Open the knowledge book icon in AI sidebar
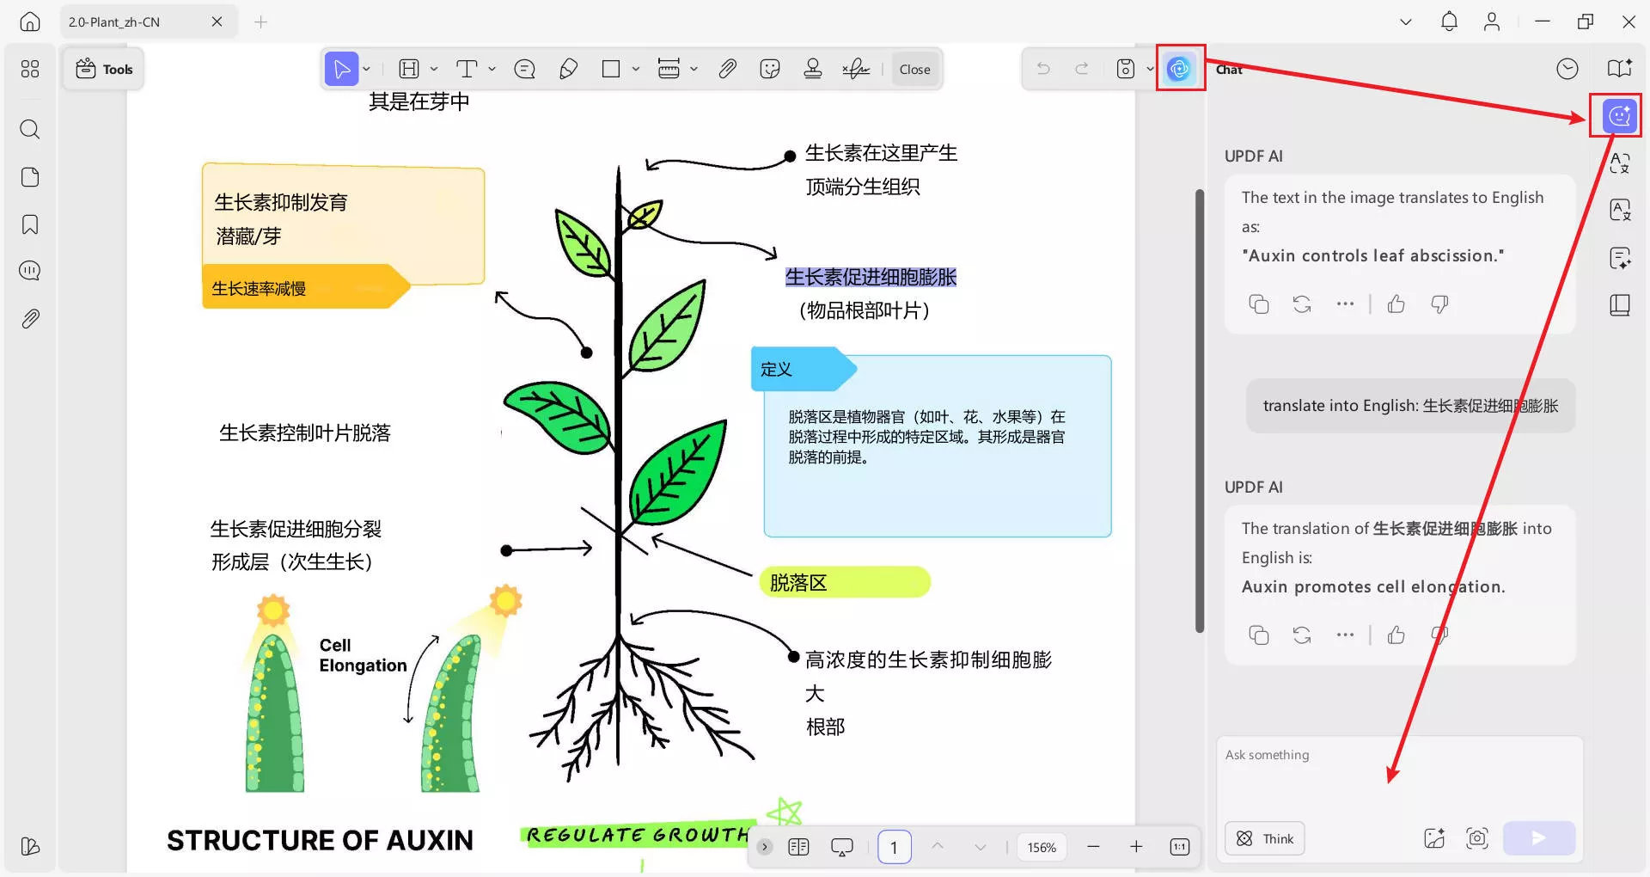Screen dimensions: 1650x877 1620,305
